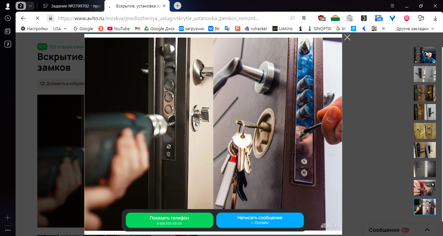Screen dimensions: 443x236
Task: Click Показать телефон button
Action: tap(169, 220)
